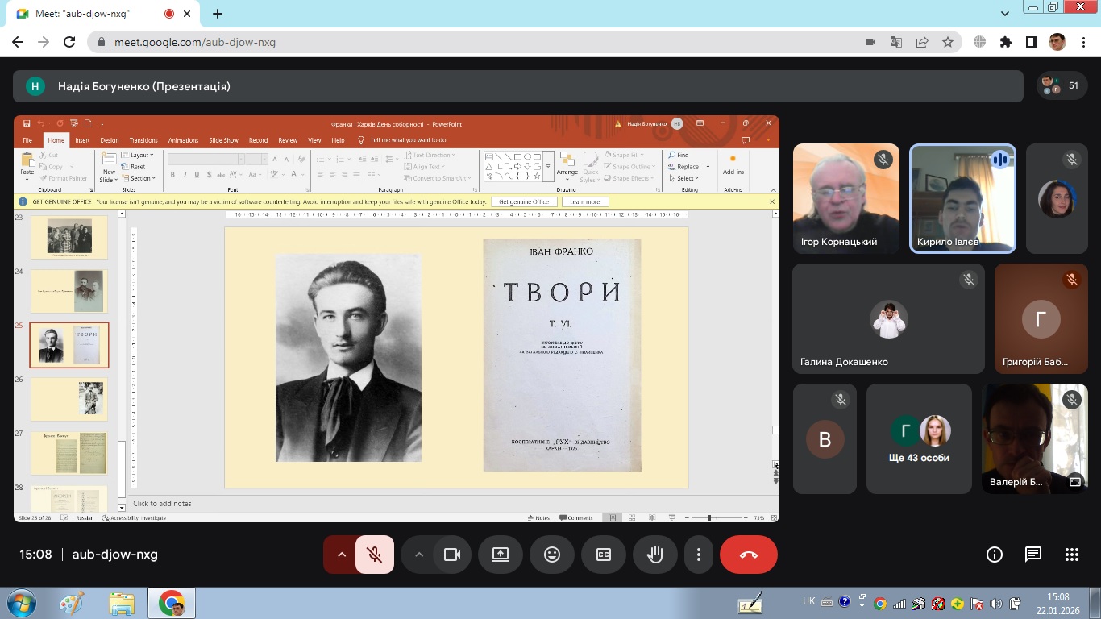Open the meeting chat panel
1101x619 pixels.
pos(1032,555)
